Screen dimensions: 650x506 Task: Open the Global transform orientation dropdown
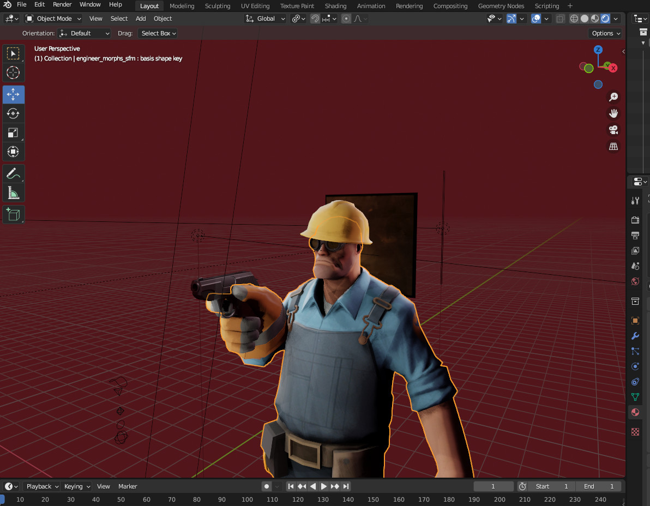[x=266, y=19]
